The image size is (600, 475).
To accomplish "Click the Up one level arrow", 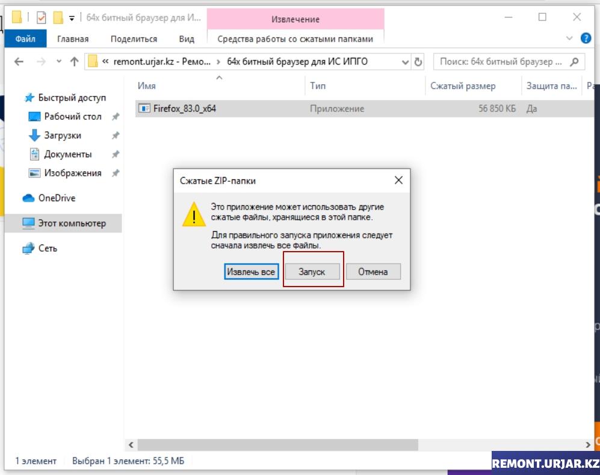I will tap(74, 61).
